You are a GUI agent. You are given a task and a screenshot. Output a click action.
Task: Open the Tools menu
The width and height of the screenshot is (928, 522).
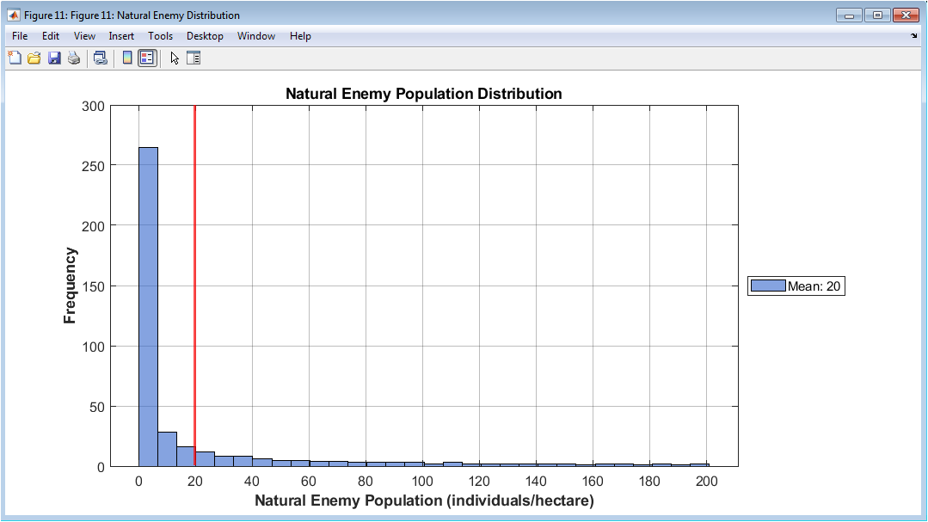point(160,36)
